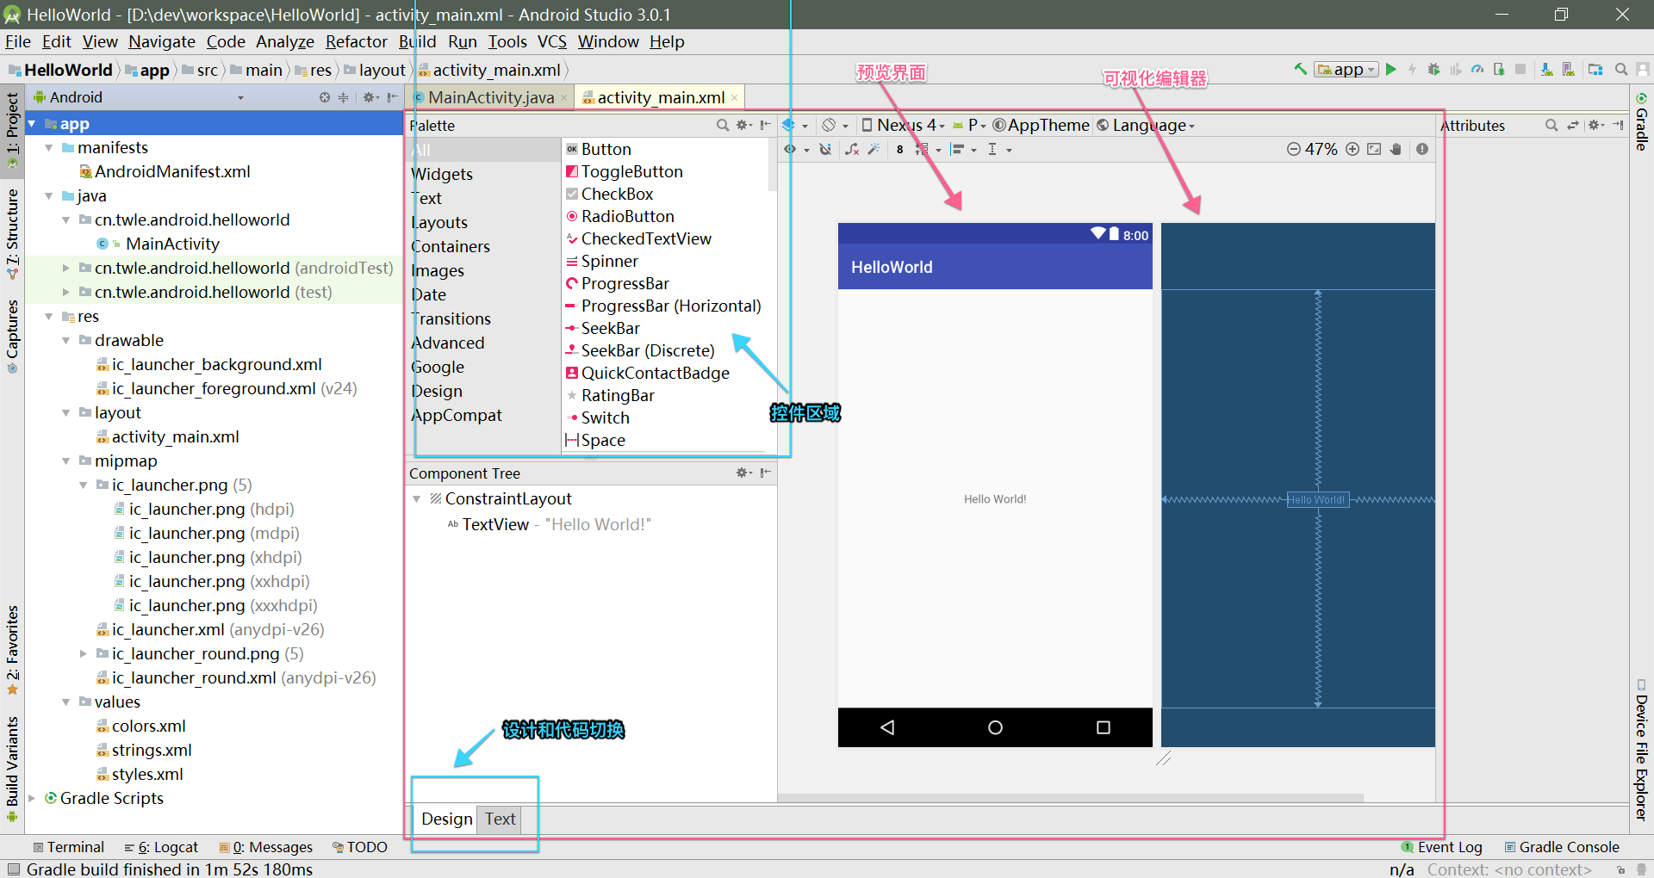Image resolution: width=1654 pixels, height=878 pixels.
Task: Click the Infer Constraints magic wand
Action: tap(874, 149)
